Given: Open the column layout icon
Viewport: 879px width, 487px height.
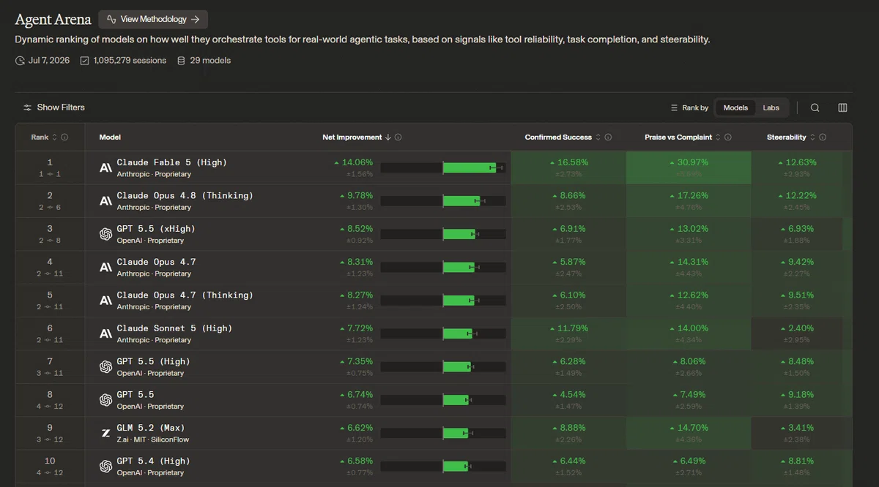Looking at the screenshot, I should [842, 107].
